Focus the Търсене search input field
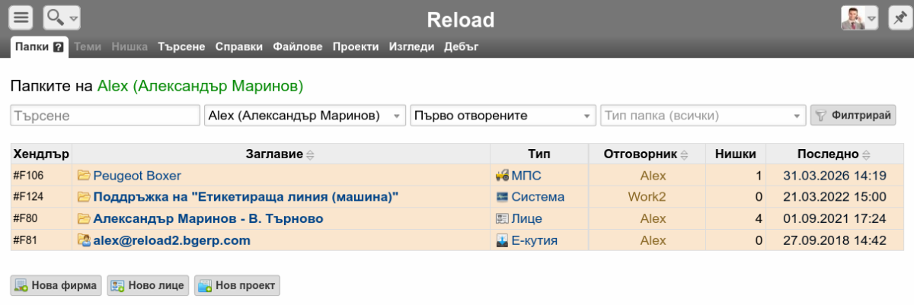The height and width of the screenshot is (305, 914). (105, 116)
